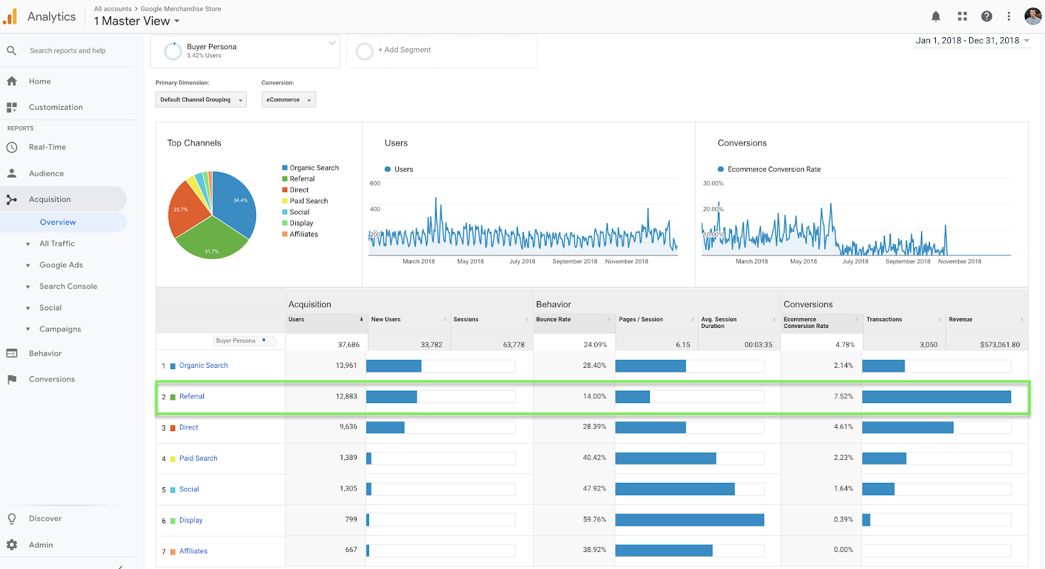Open Default Channel Grouping dropdown

tap(201, 100)
